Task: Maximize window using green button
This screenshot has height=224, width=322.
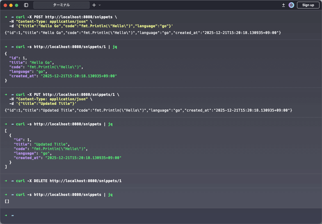Action: [17, 5]
